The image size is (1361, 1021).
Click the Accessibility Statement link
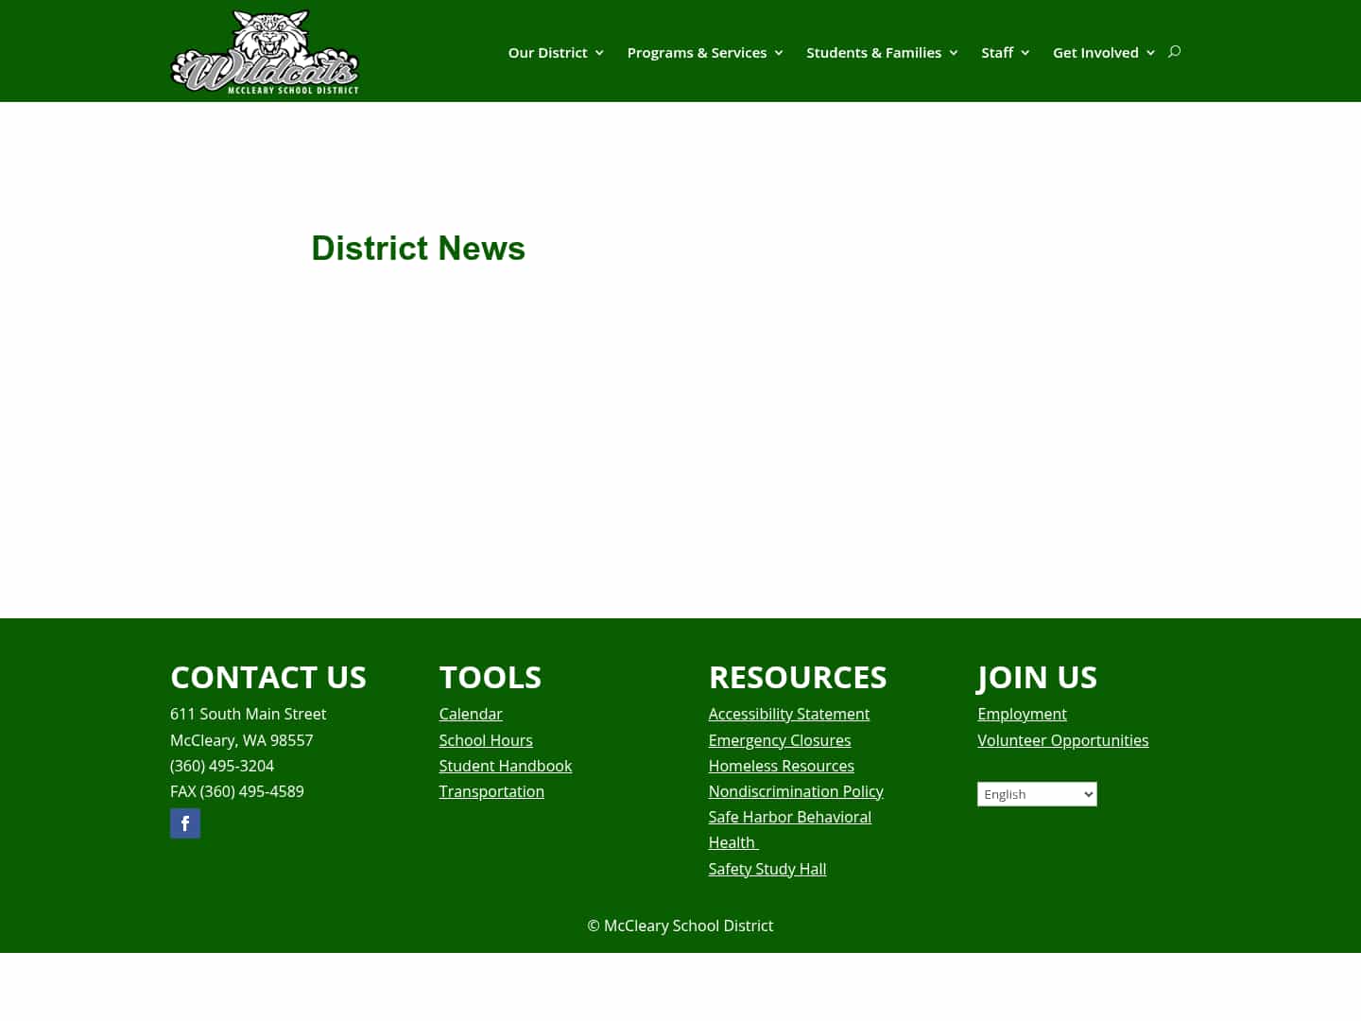click(x=788, y=714)
